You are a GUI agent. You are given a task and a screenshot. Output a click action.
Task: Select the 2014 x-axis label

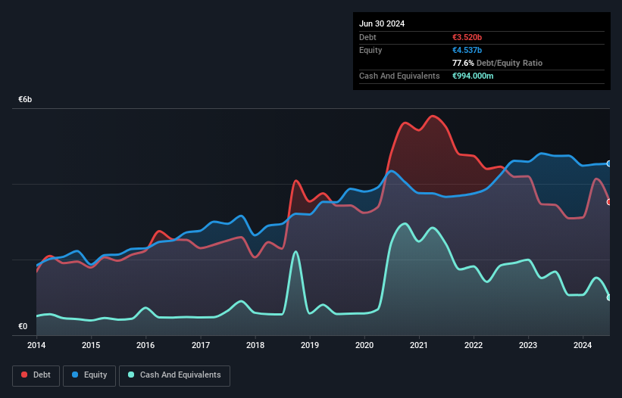point(36,345)
